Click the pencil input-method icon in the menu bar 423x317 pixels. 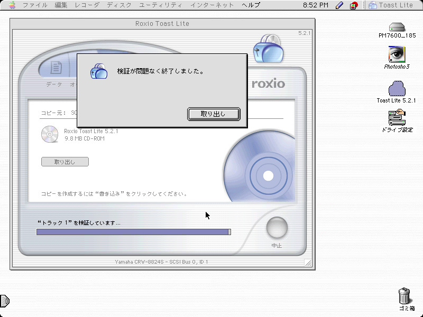pos(339,5)
